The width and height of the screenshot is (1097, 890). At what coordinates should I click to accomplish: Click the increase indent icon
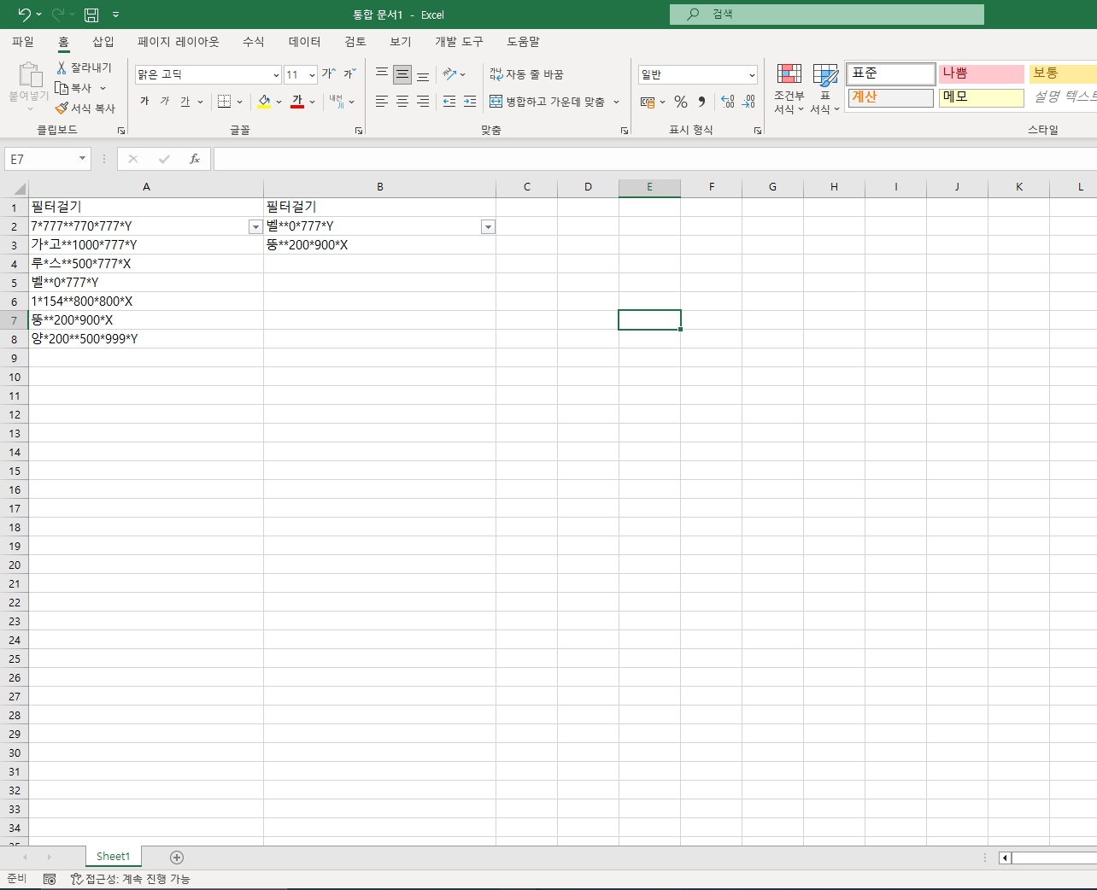pyautogui.click(x=470, y=102)
